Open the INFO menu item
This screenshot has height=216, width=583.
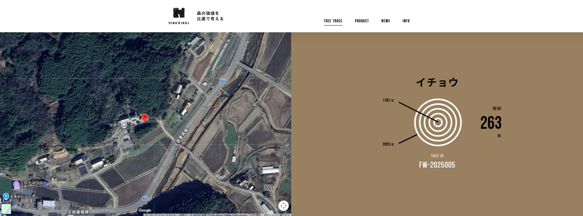point(406,21)
